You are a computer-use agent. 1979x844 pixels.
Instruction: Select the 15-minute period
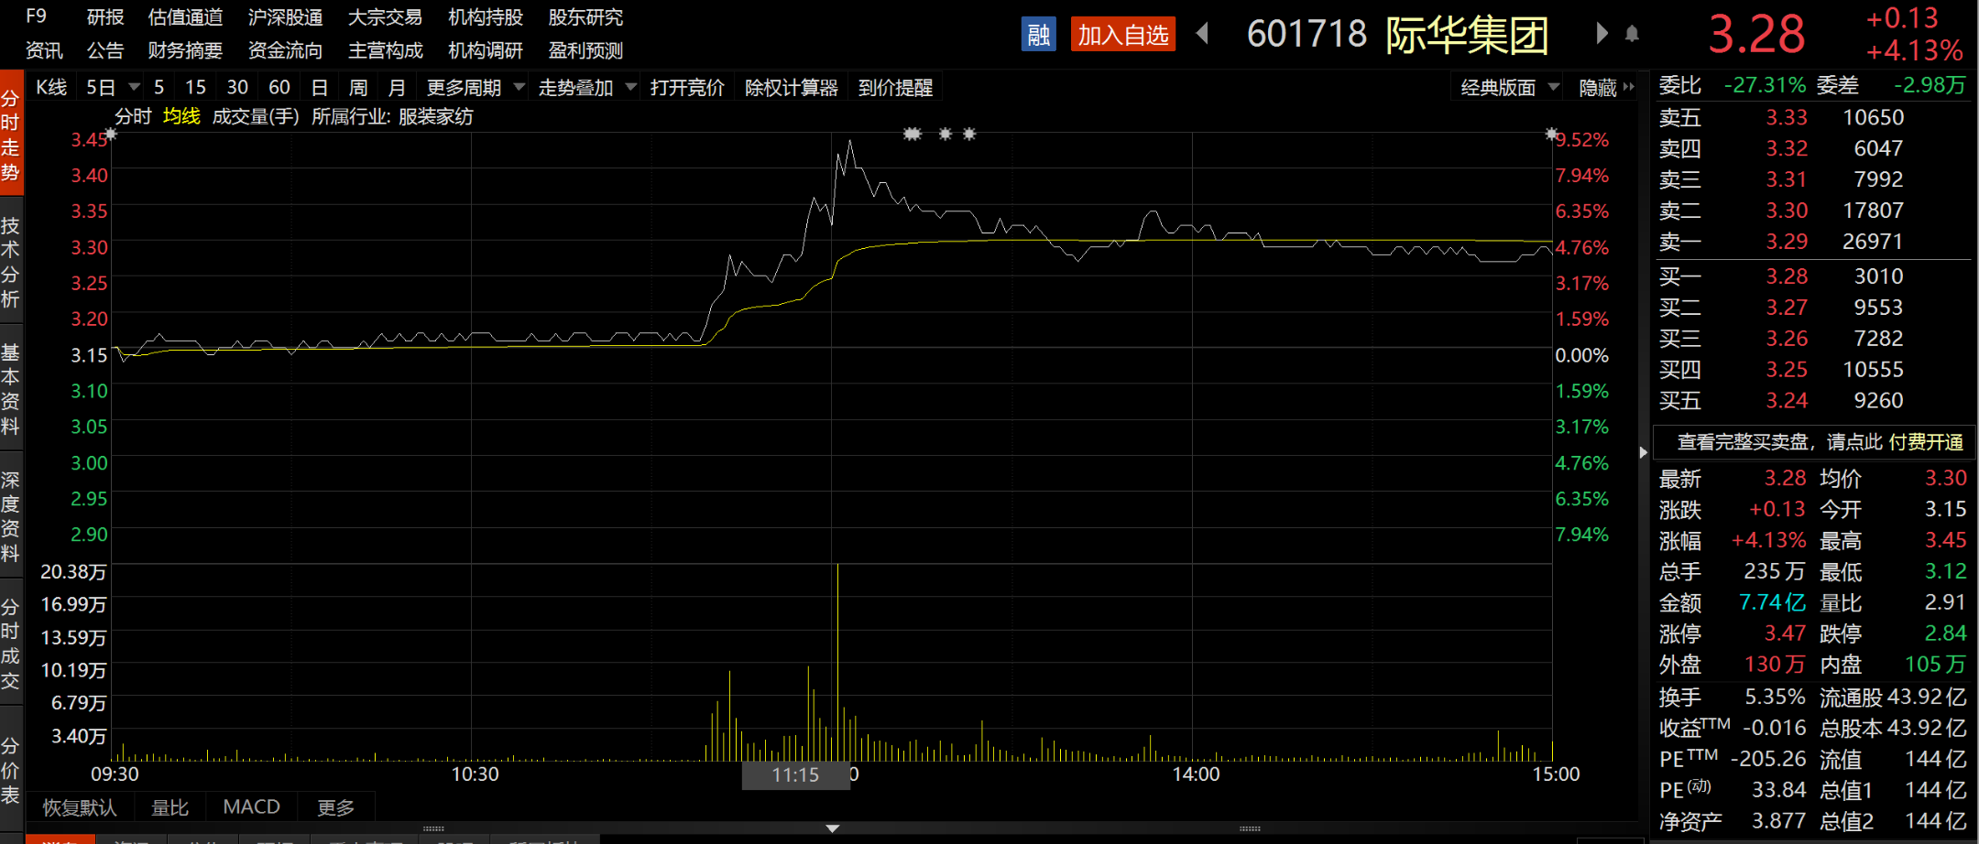coord(195,87)
